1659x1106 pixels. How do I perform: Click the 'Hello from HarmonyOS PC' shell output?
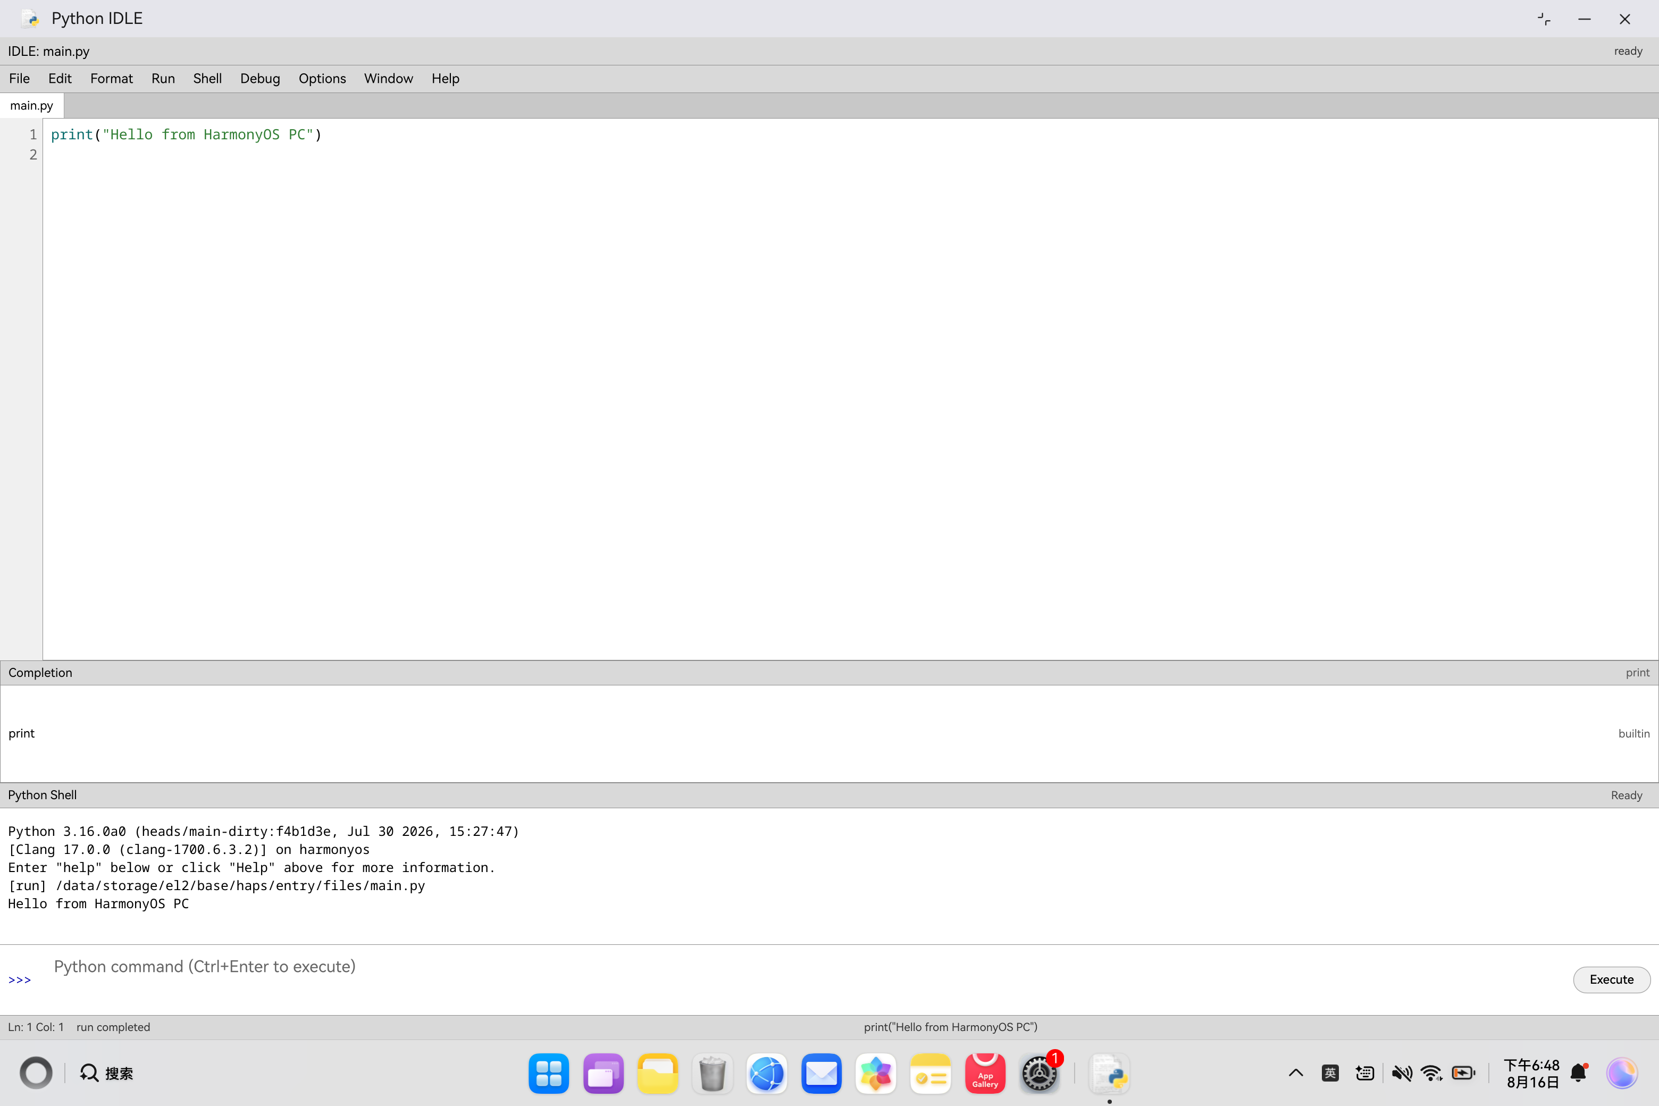(99, 903)
